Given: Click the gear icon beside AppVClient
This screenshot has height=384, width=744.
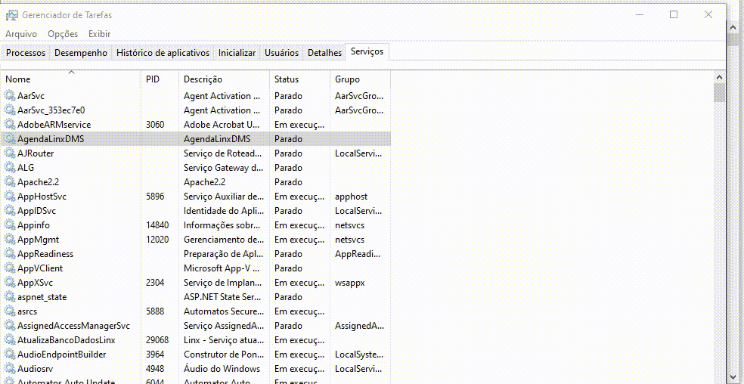Looking at the screenshot, I should (10, 268).
